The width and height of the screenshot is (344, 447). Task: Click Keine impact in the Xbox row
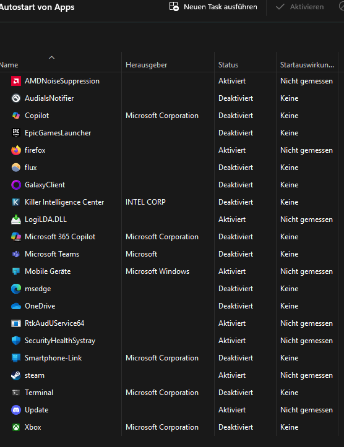pos(289,427)
